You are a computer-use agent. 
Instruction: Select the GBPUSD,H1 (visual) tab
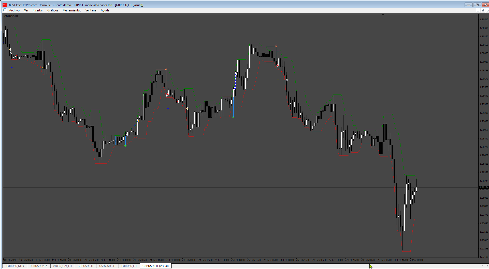click(155, 266)
